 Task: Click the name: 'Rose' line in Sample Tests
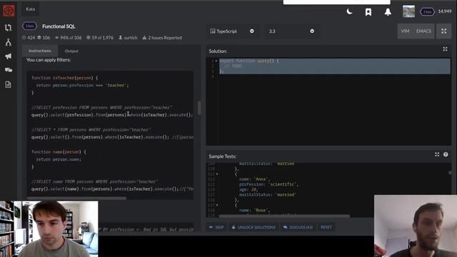click(x=254, y=211)
